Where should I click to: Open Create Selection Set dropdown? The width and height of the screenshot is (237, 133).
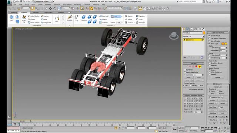[x=115, y=8]
